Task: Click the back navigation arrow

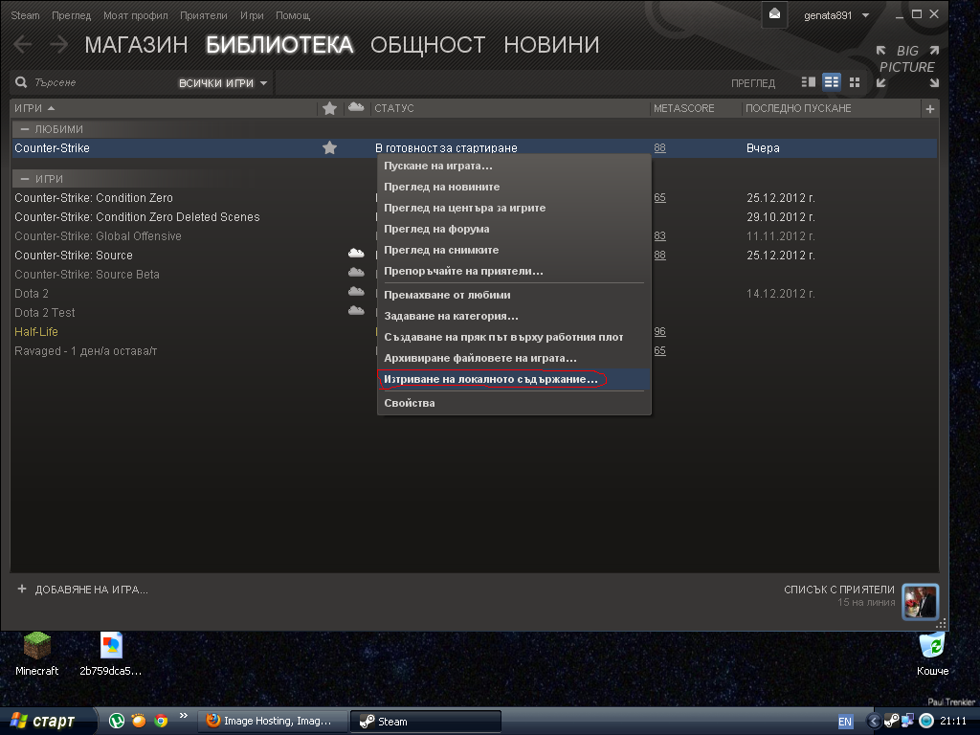Action: [x=23, y=44]
